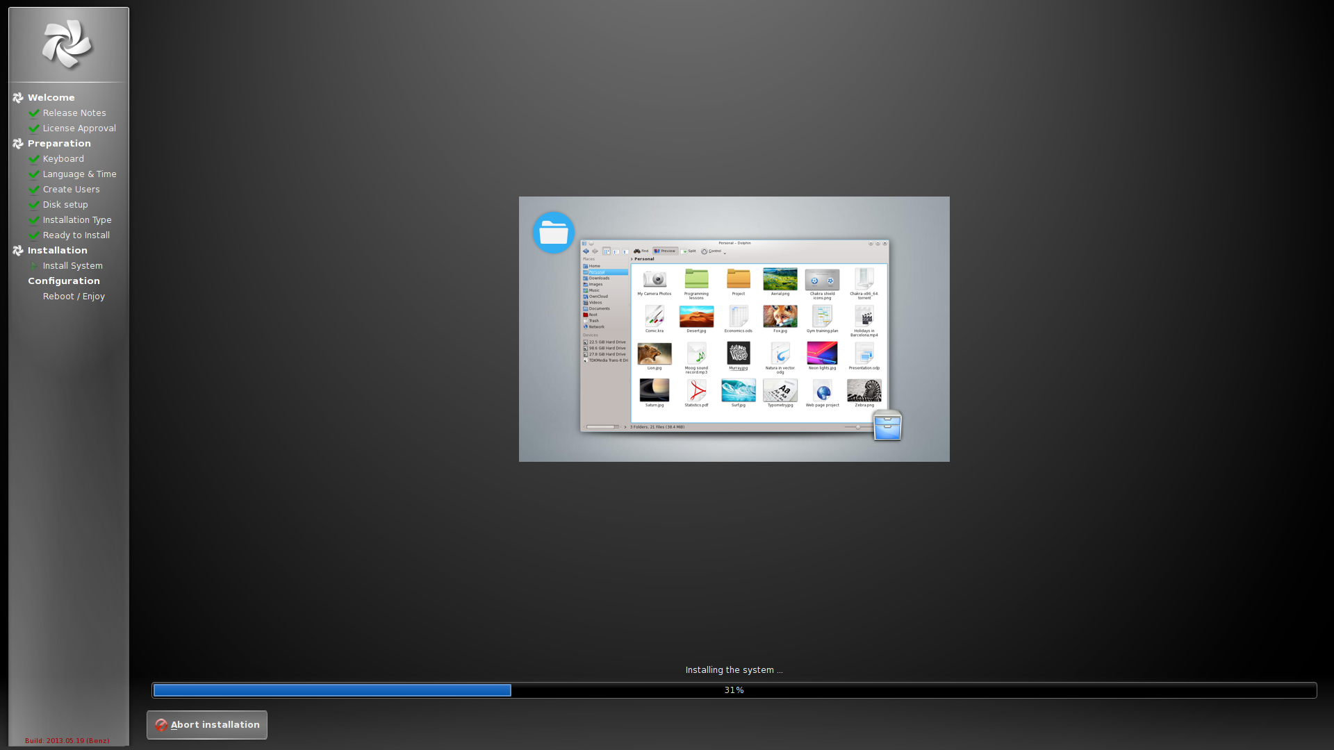
Task: Select the Ready to Install step
Action: tap(76, 235)
